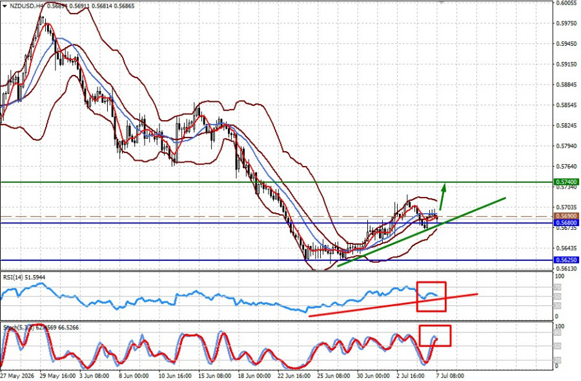Select the red rising trendline in RSI panel
Viewport: 581px width, 381px height.
tap(392, 305)
